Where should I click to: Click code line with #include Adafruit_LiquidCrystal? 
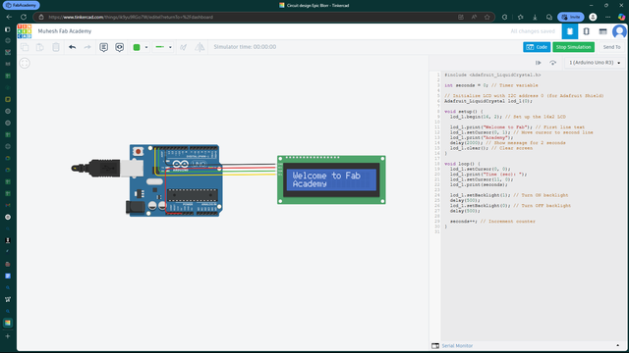point(492,75)
